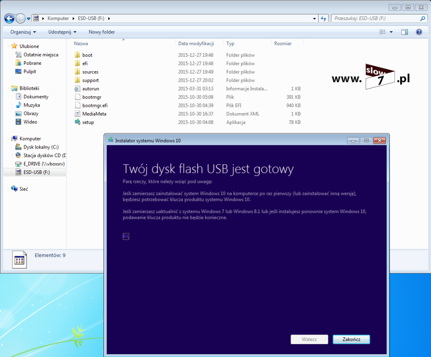Open more view options dropdown arrow
The image size is (431, 357).
(391, 32)
